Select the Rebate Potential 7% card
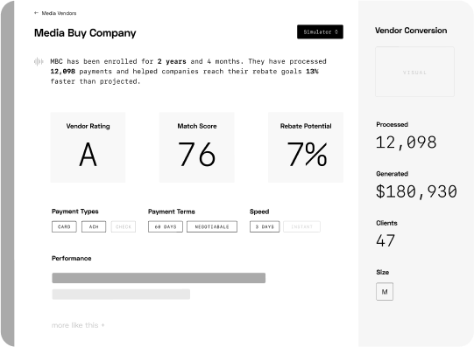Image resolution: width=474 pixels, height=347 pixels. point(306,147)
